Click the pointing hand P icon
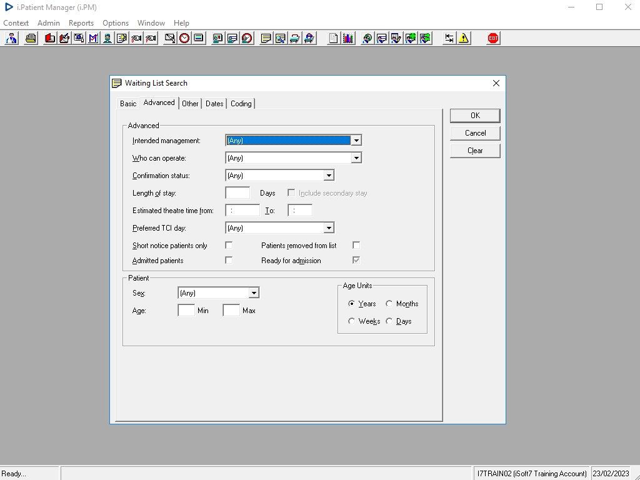The width and height of the screenshot is (640, 480). coord(151,38)
